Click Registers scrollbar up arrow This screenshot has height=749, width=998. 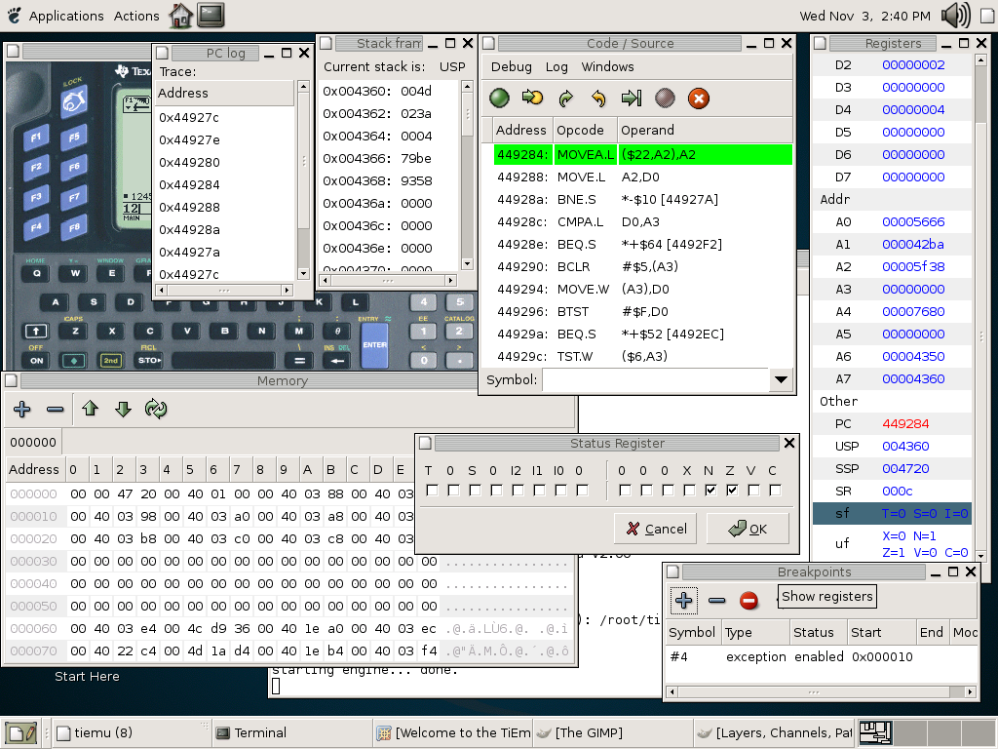point(980,60)
